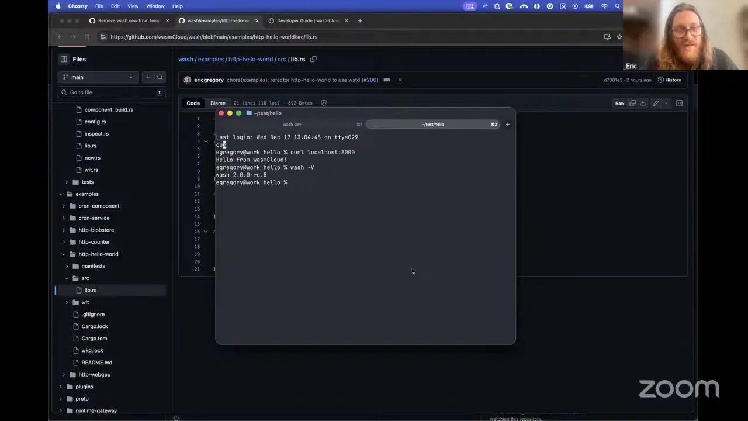This screenshot has width=748, height=421.
Task: Show the commit message ellipsis details
Action: tap(386, 80)
